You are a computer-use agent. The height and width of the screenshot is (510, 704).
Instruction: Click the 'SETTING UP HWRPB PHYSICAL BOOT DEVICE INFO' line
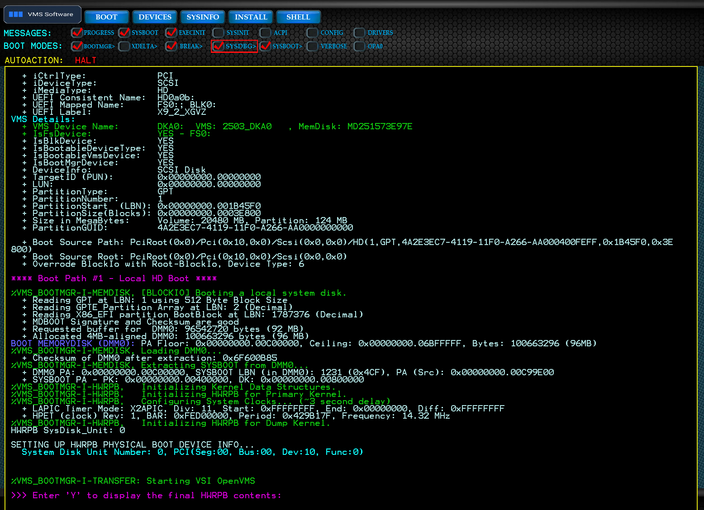133,445
